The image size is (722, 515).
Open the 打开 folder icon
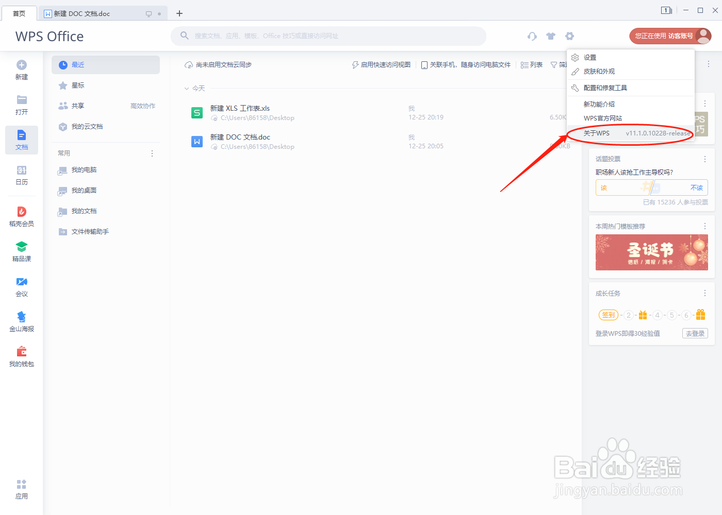(x=22, y=100)
